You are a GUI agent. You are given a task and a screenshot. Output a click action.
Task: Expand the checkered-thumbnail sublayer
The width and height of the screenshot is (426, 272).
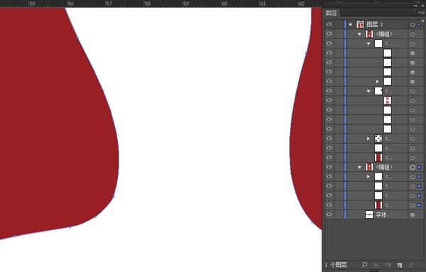pyautogui.click(x=368, y=138)
